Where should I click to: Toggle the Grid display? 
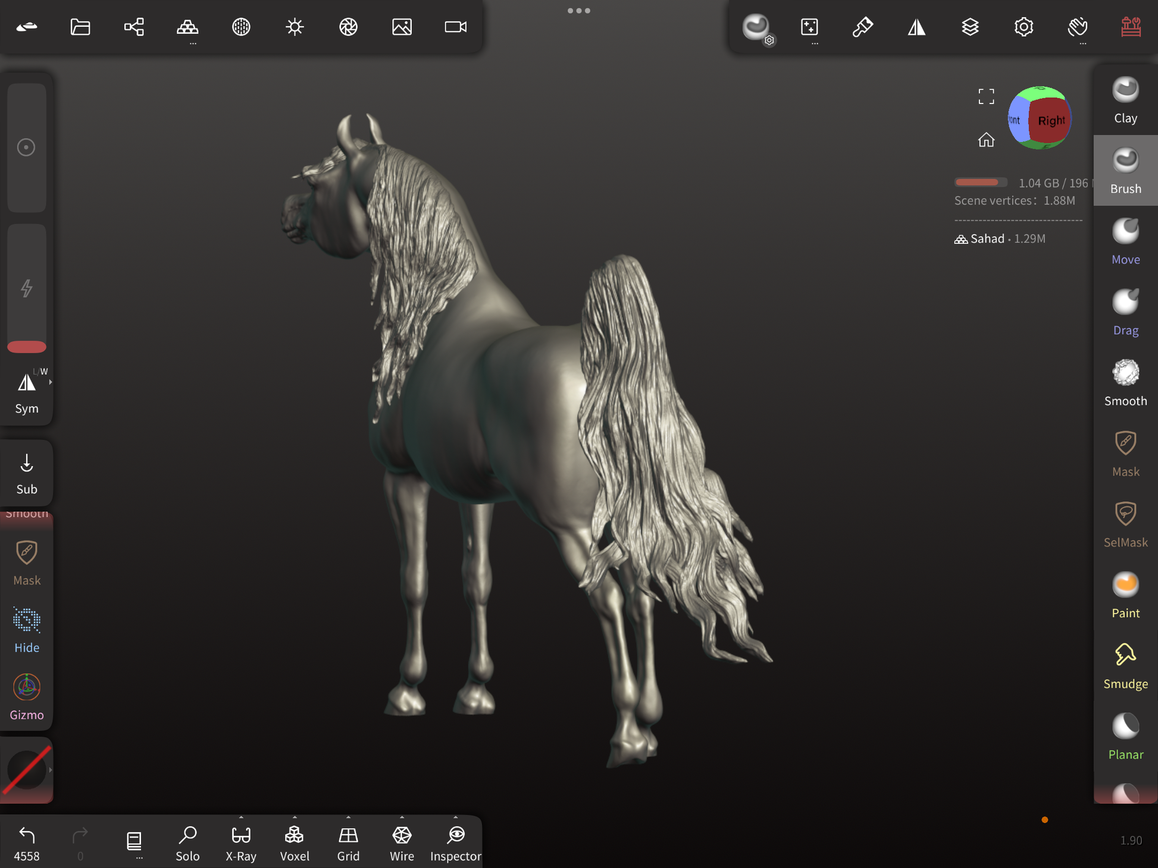pos(348,842)
